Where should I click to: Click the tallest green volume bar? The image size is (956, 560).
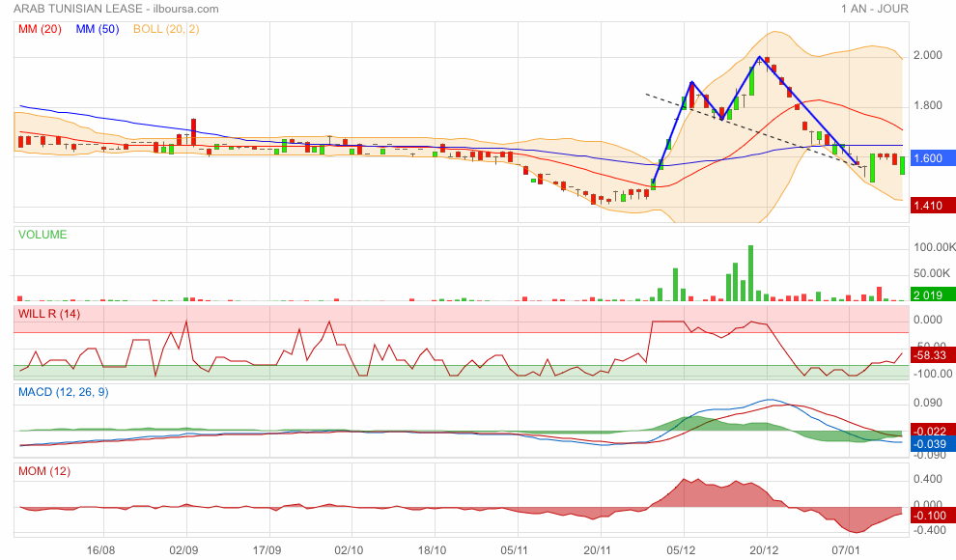point(750,273)
